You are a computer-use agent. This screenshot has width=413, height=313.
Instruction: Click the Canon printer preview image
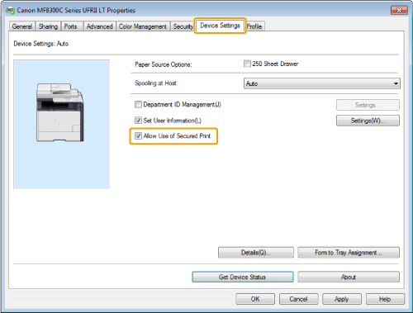tap(60, 112)
